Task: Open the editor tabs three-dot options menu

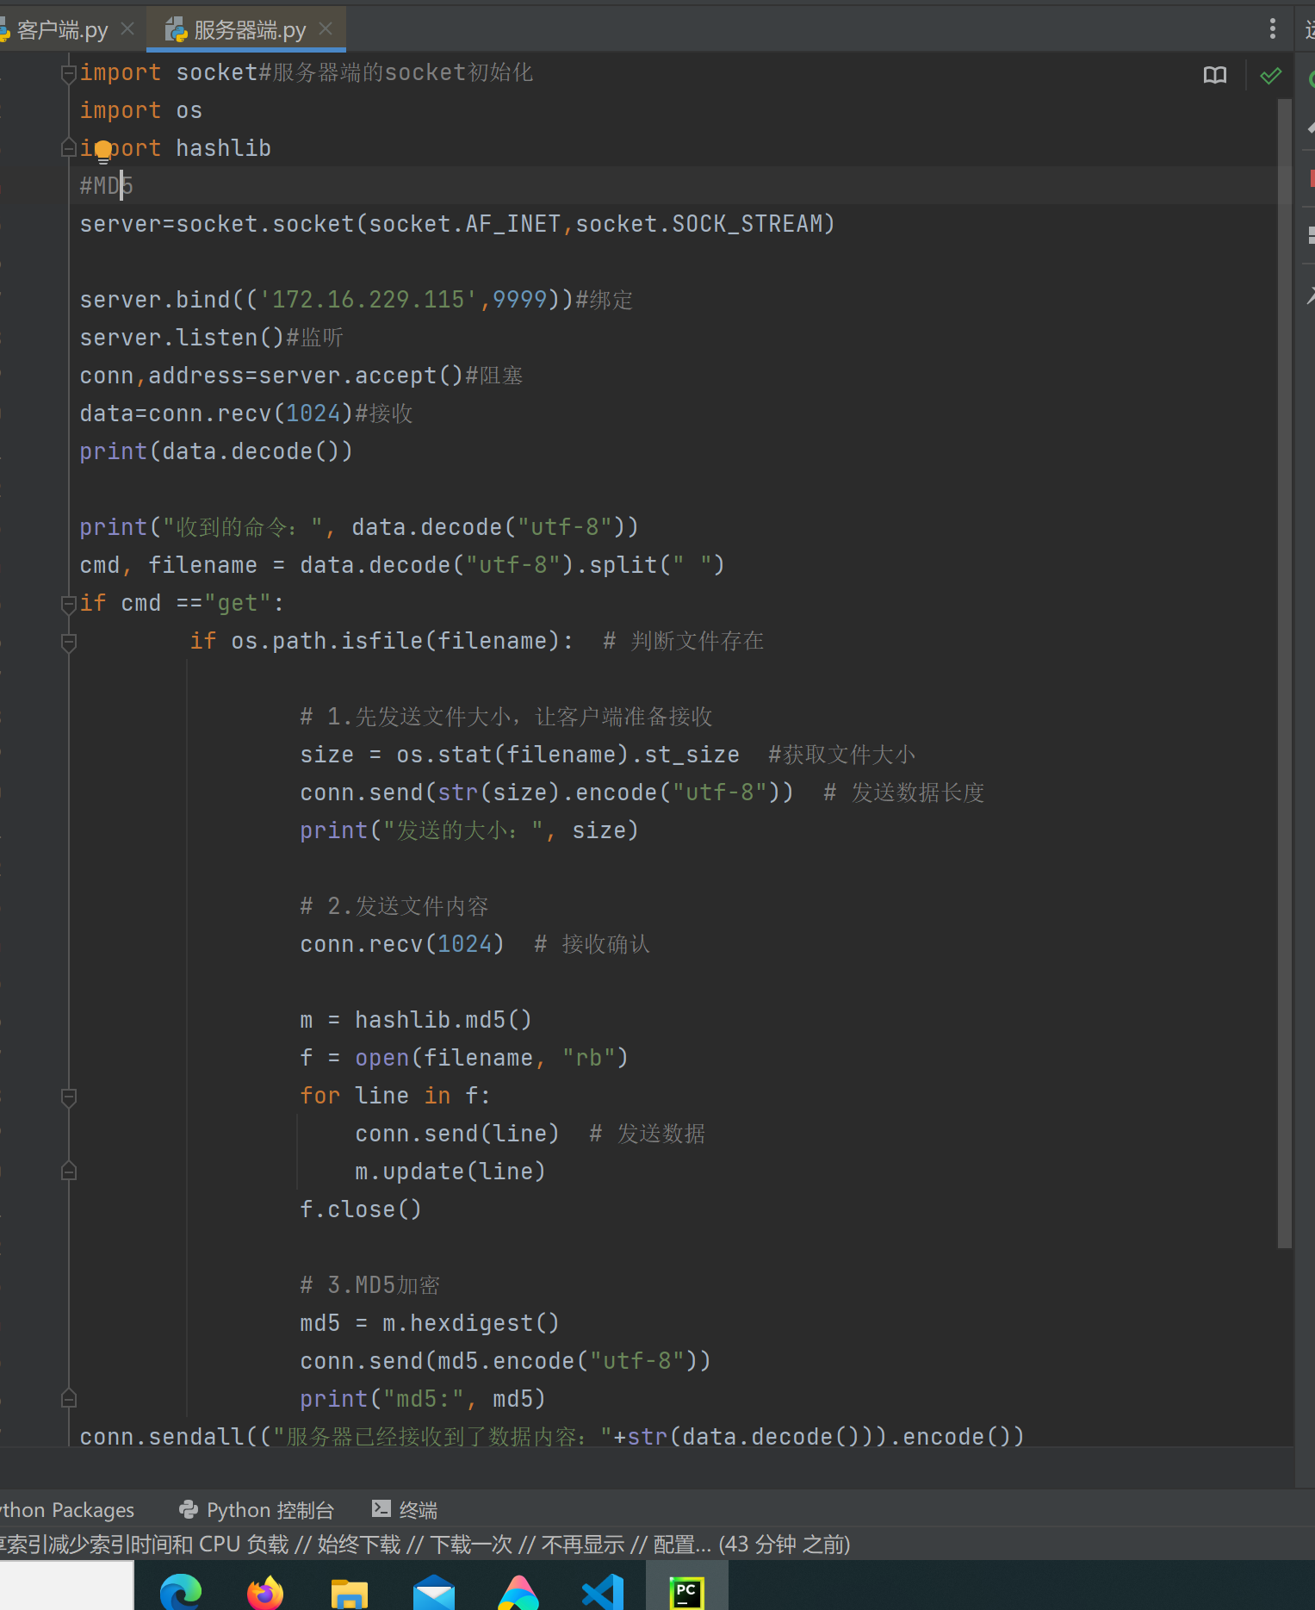Action: tap(1272, 29)
